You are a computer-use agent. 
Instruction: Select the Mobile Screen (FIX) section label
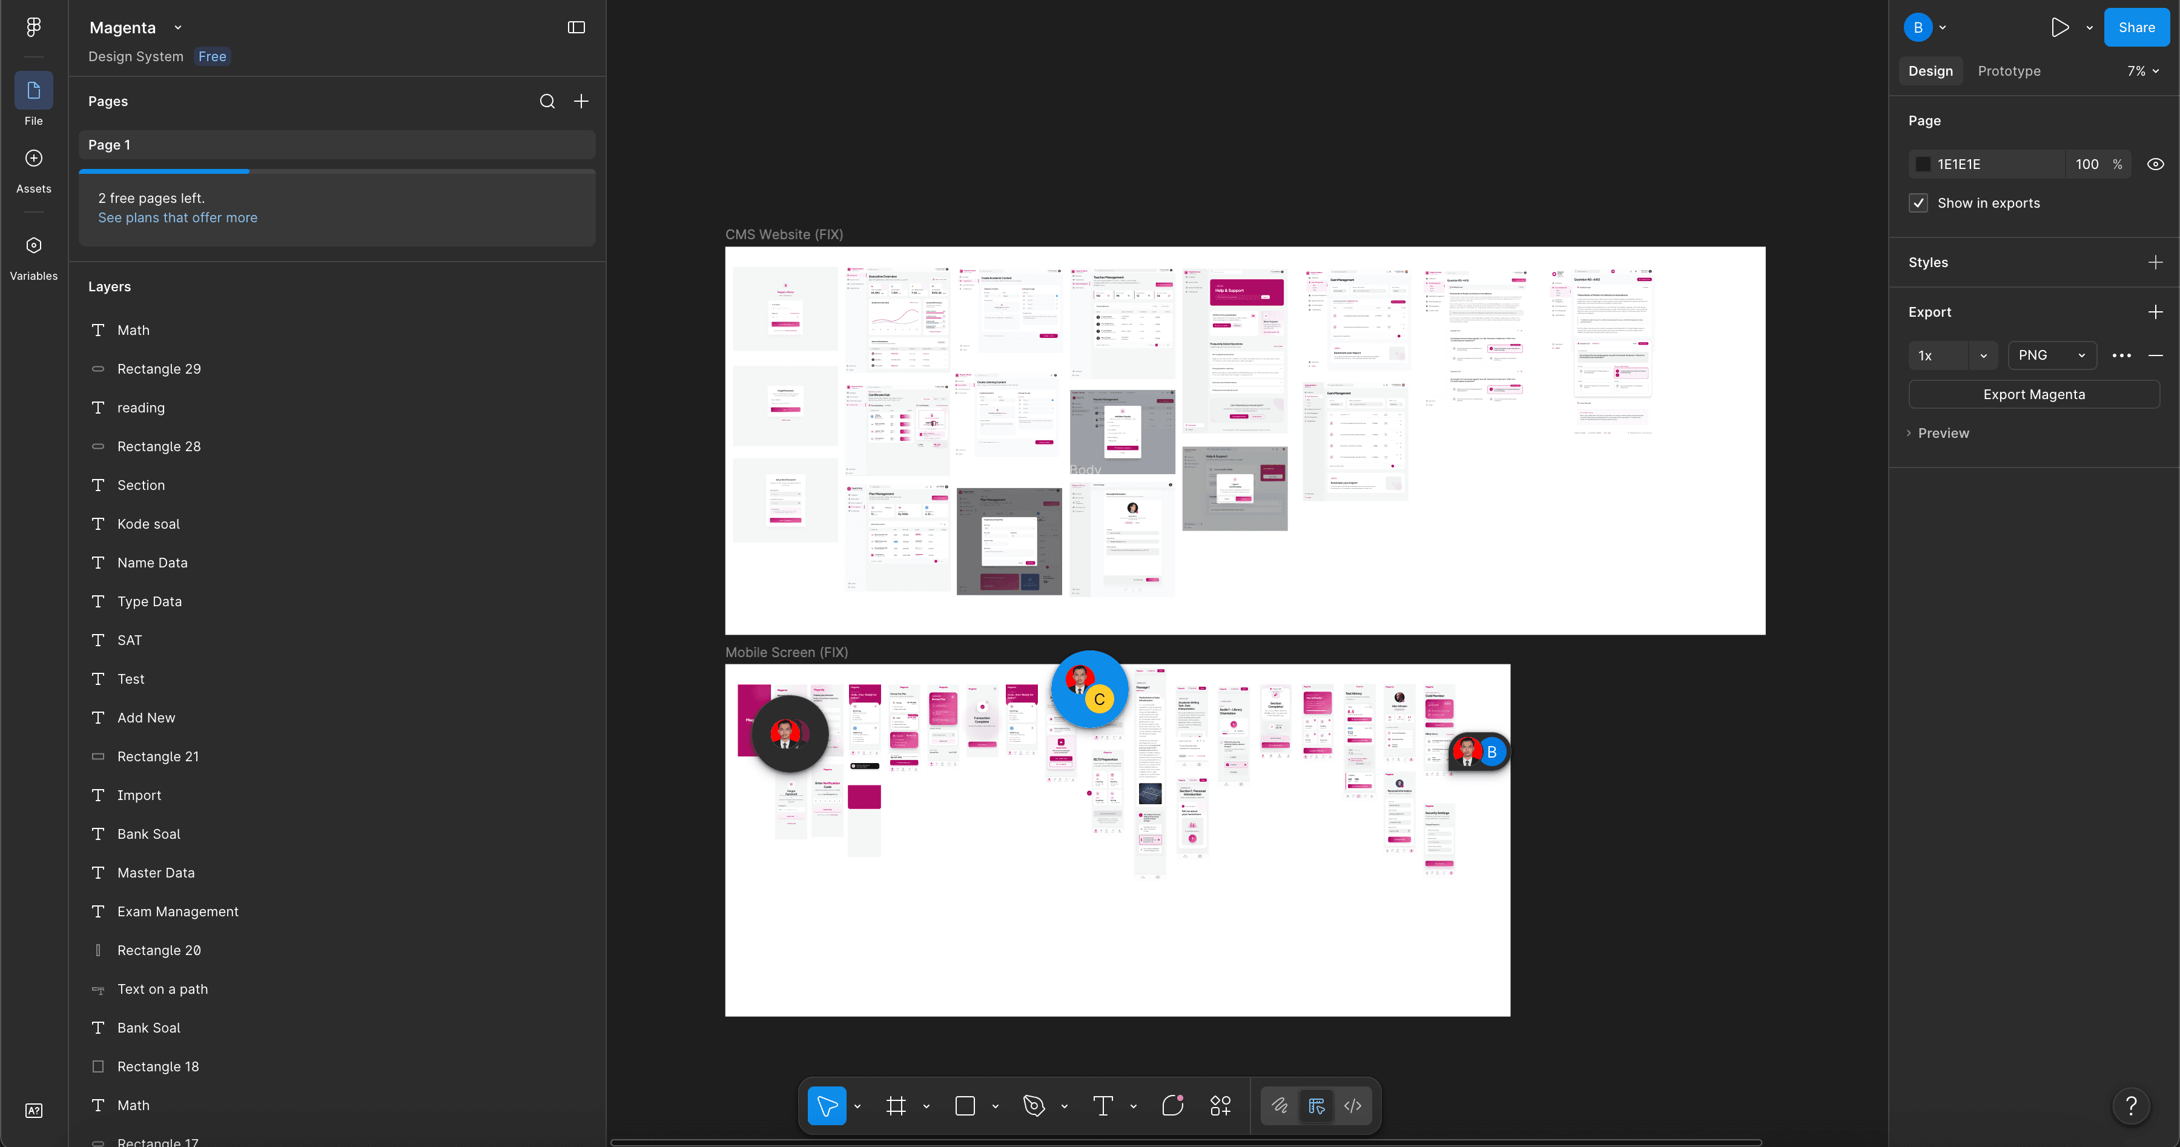[786, 653]
